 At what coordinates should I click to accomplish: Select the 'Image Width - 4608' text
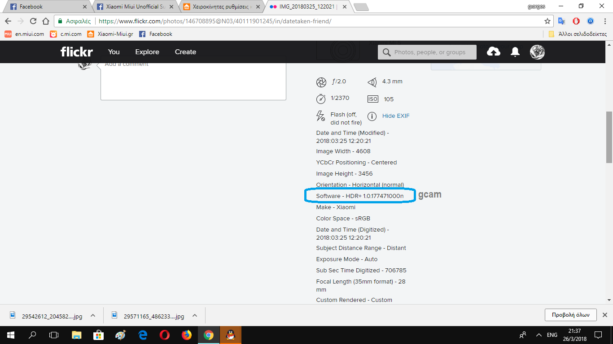pyautogui.click(x=343, y=151)
